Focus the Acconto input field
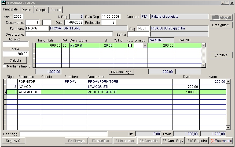Viewport: 235px width, 147px height. pos(16,44)
